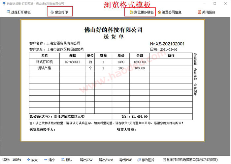The height and width of the screenshot is (164, 231).
Task: Click the 数量 column header
Action: point(103,56)
